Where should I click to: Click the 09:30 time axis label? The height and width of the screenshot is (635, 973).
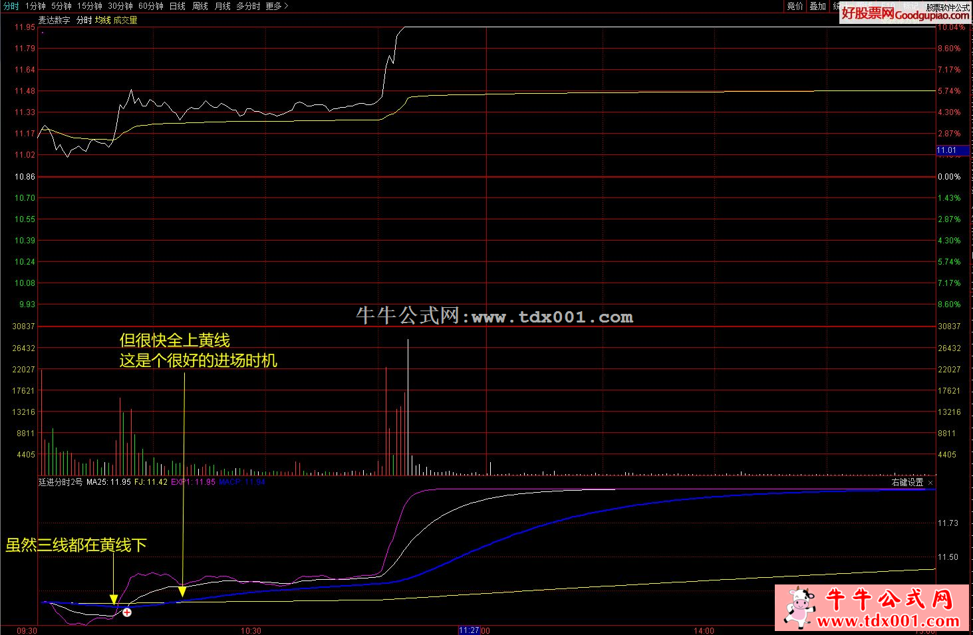[27, 630]
